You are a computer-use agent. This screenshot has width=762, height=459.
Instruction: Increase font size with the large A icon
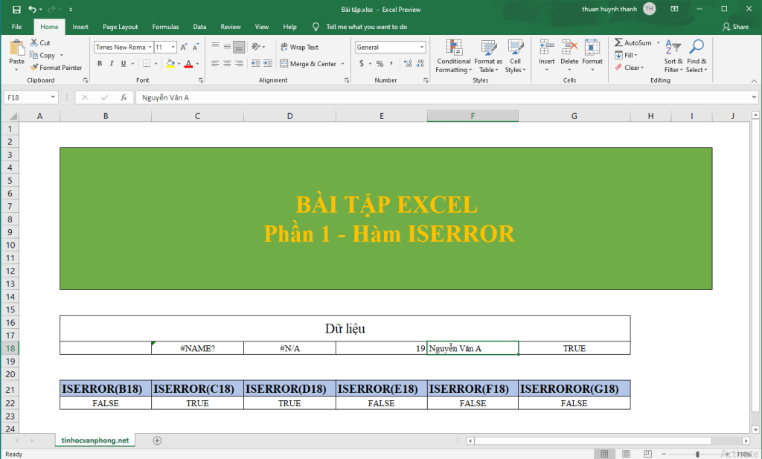tap(184, 47)
